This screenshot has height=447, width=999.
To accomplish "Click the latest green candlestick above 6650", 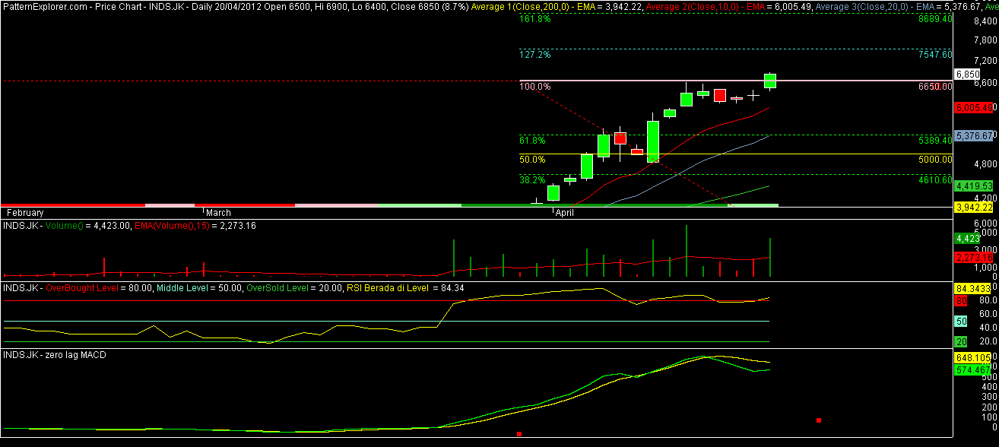I will point(770,81).
